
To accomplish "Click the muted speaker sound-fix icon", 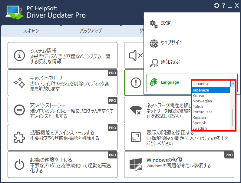I will pos(136,55).
